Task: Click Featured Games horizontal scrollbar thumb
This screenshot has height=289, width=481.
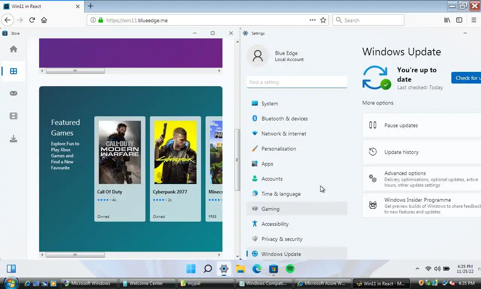Action: (x=75, y=255)
